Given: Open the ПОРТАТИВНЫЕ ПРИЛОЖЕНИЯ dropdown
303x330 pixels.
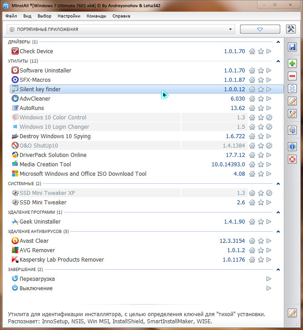Looking at the screenshot, I should [x=121, y=29].
